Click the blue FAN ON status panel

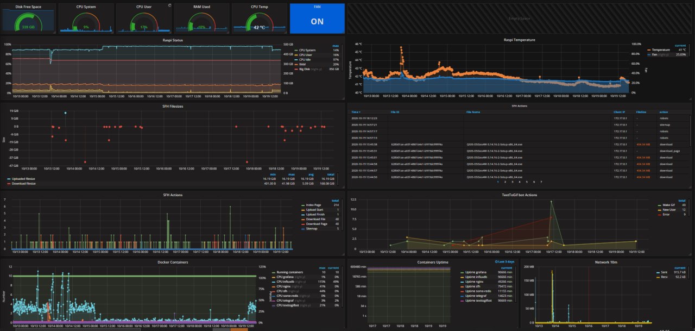317,18
